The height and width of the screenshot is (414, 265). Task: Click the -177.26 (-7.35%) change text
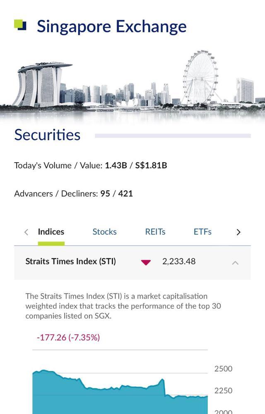click(68, 337)
